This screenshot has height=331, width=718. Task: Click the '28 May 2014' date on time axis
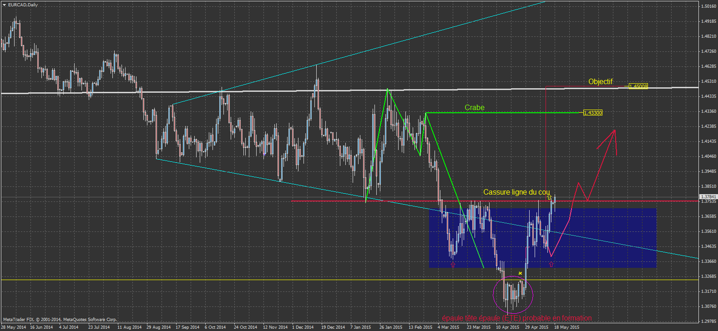coord(14,327)
